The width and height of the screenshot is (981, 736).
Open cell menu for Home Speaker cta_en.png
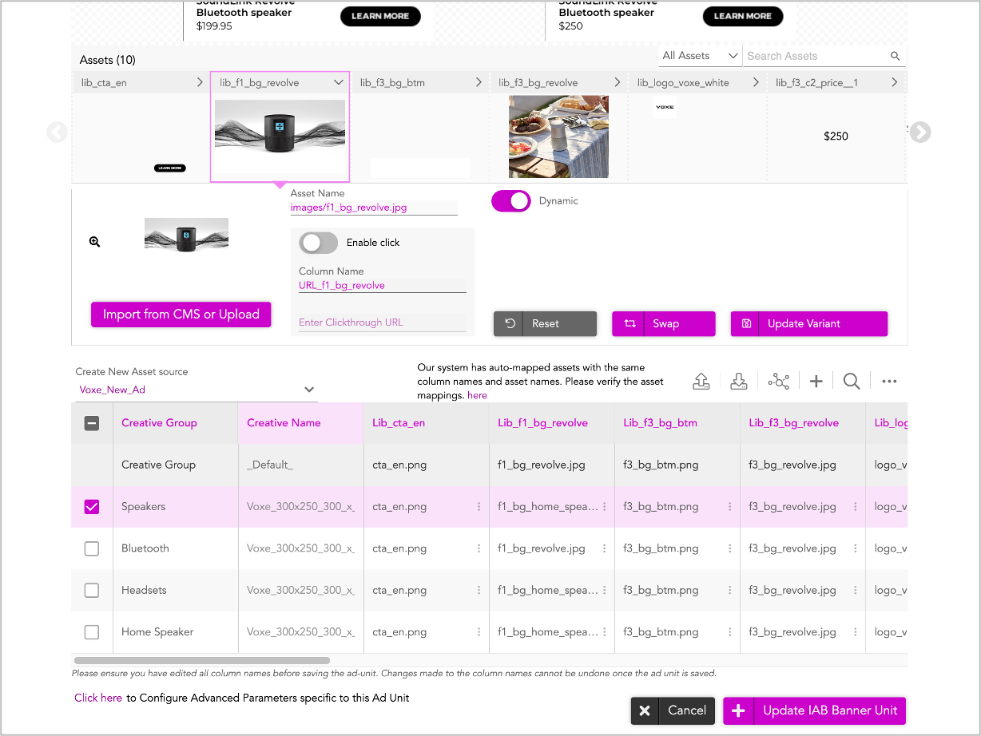coord(479,631)
